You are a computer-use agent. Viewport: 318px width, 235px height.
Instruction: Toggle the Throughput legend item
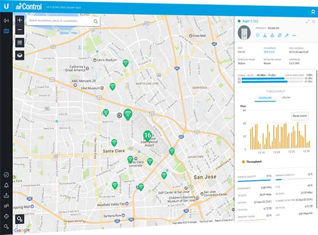tap(252, 162)
